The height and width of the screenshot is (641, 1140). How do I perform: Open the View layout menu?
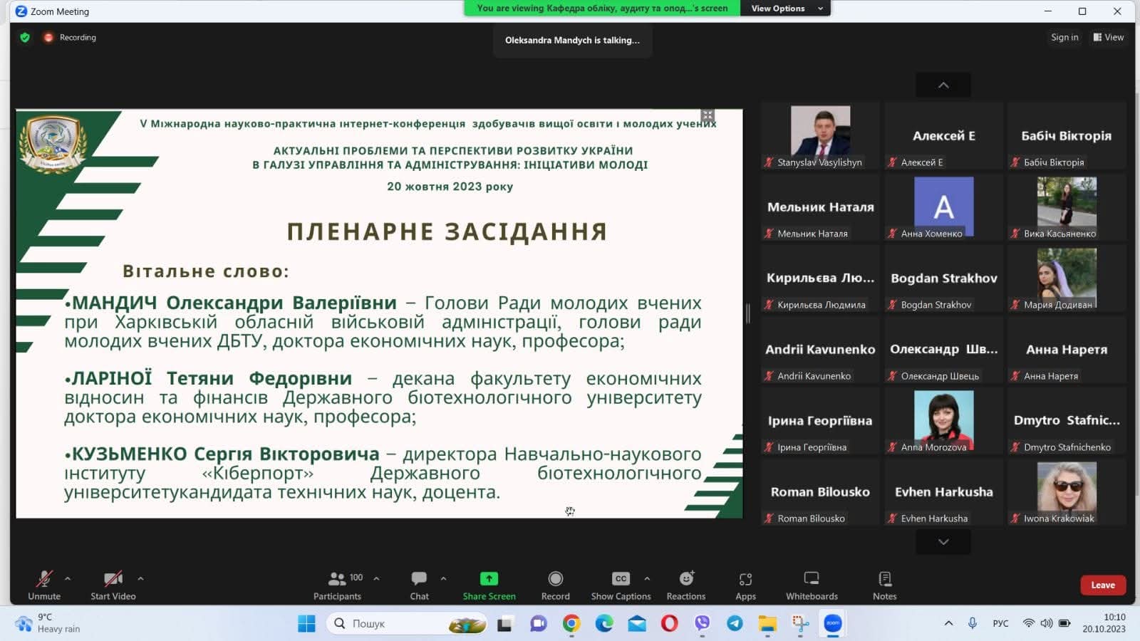point(1109,38)
